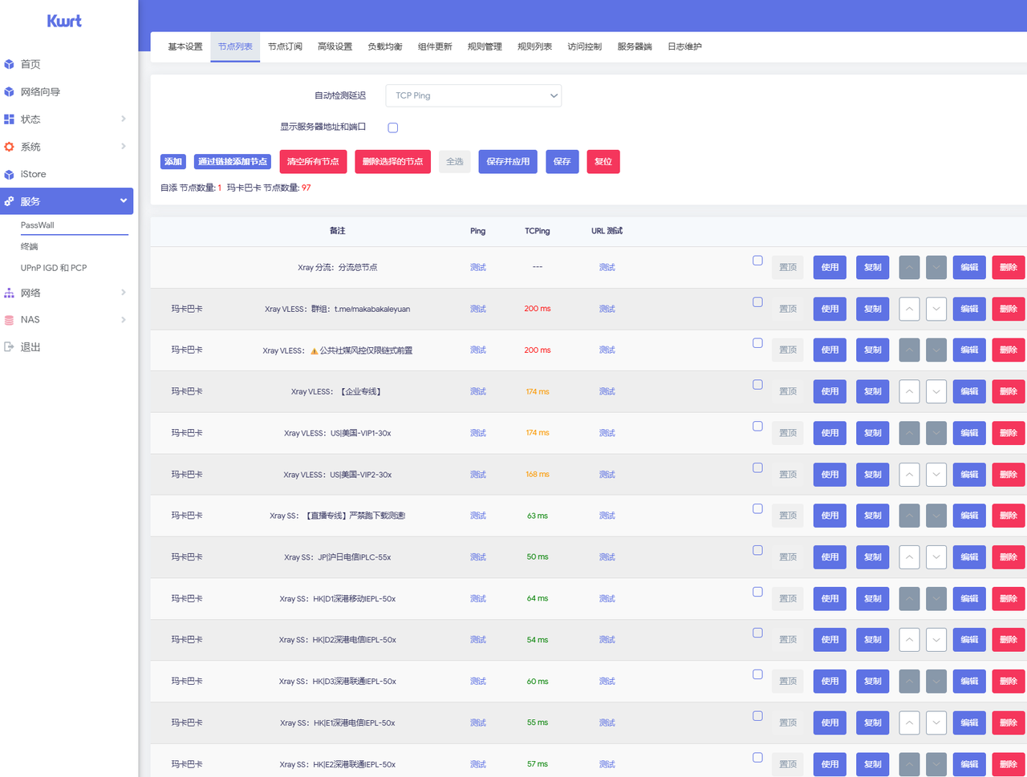Click the 网络向导 cube icon in sidebar
This screenshot has height=777, width=1027.
[10, 92]
